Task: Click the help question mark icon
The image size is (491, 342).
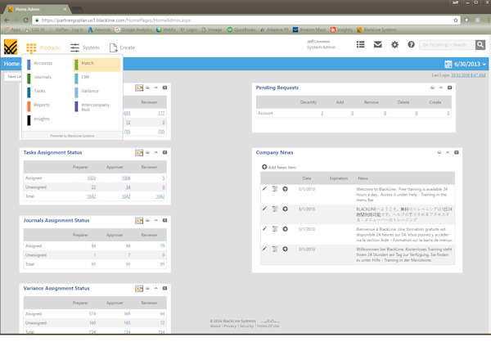Action: tap(411, 45)
